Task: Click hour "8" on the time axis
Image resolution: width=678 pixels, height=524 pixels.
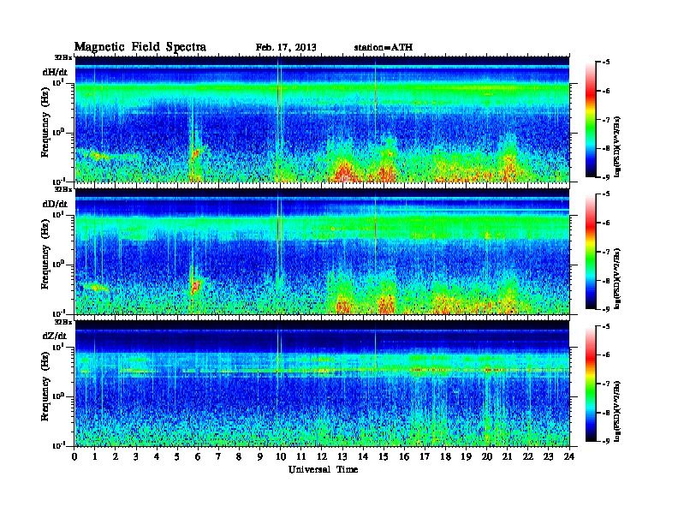Action: [239, 456]
